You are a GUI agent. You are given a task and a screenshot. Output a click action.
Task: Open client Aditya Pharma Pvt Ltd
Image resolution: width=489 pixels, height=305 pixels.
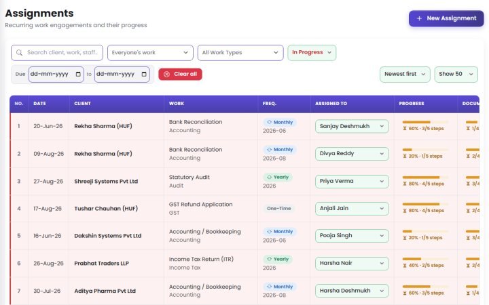coord(105,291)
